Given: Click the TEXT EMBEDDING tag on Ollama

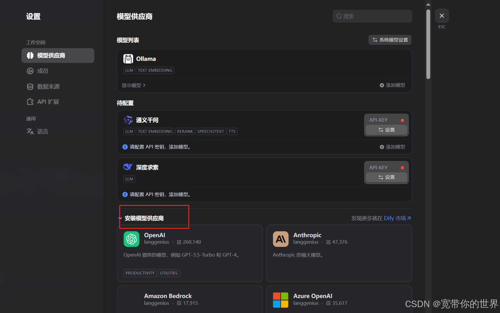Looking at the screenshot, I should tap(155, 70).
